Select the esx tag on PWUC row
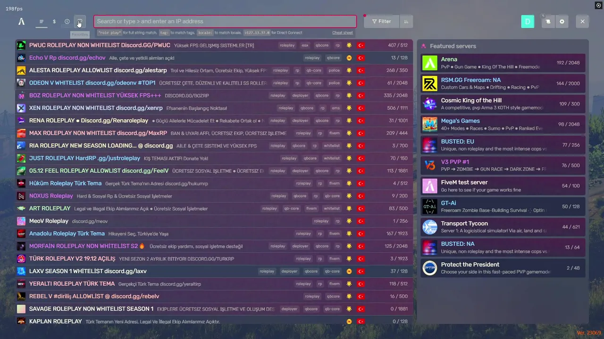Viewport: 604px width, 339px height. point(305,45)
